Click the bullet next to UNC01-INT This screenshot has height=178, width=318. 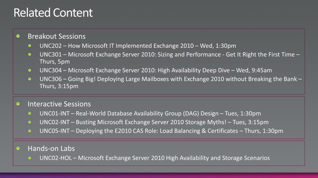[30, 113]
